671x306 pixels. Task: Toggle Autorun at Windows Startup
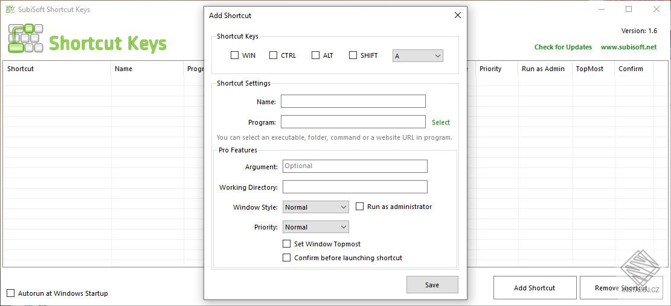(11, 293)
